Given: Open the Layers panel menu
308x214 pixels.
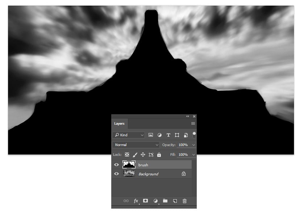Looking at the screenshot, I should coord(193,123).
